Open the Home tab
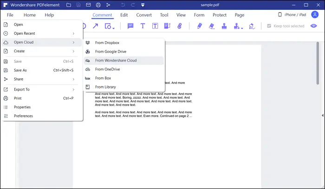This screenshot has width=325, height=189. tap(30, 15)
